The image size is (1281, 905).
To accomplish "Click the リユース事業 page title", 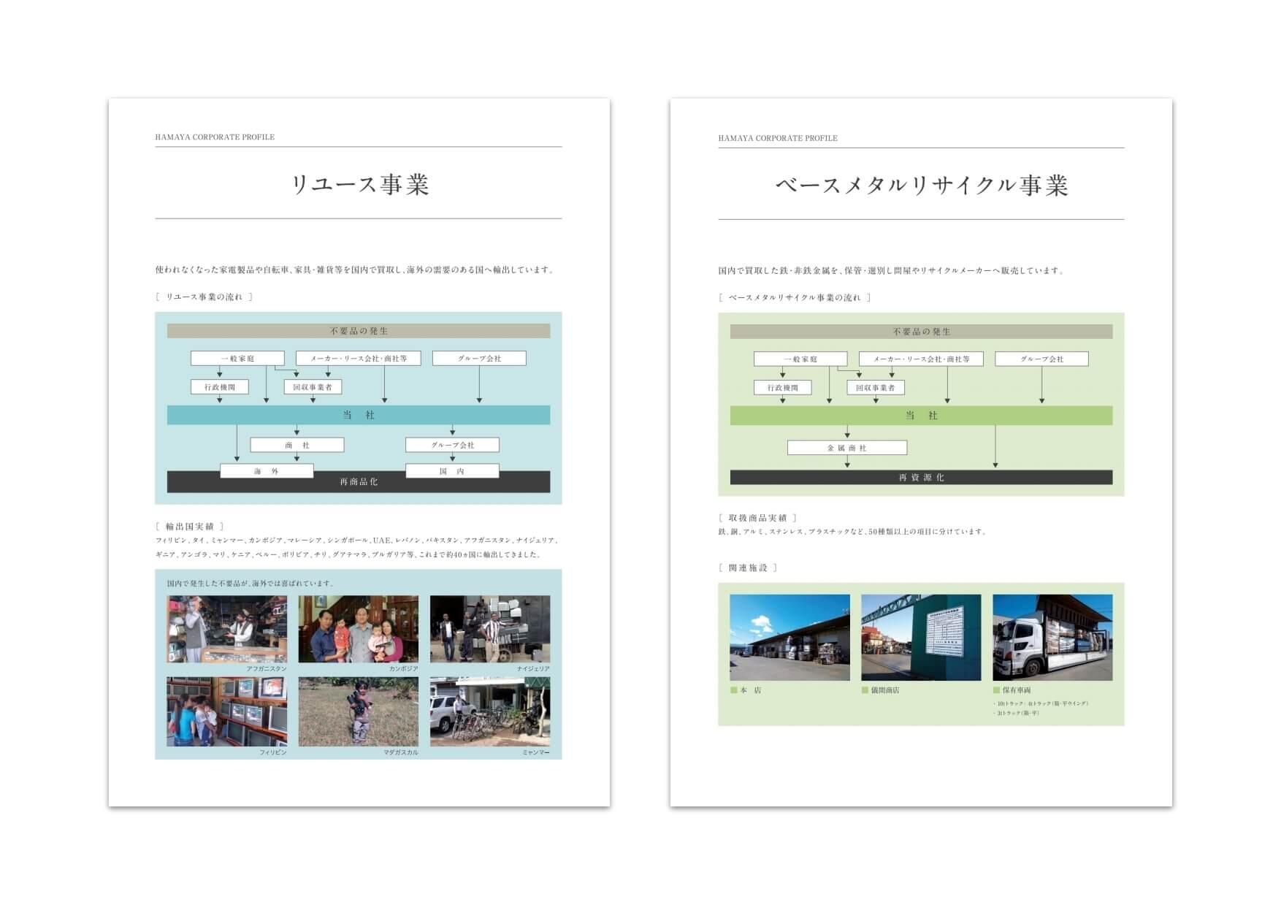I will [359, 184].
